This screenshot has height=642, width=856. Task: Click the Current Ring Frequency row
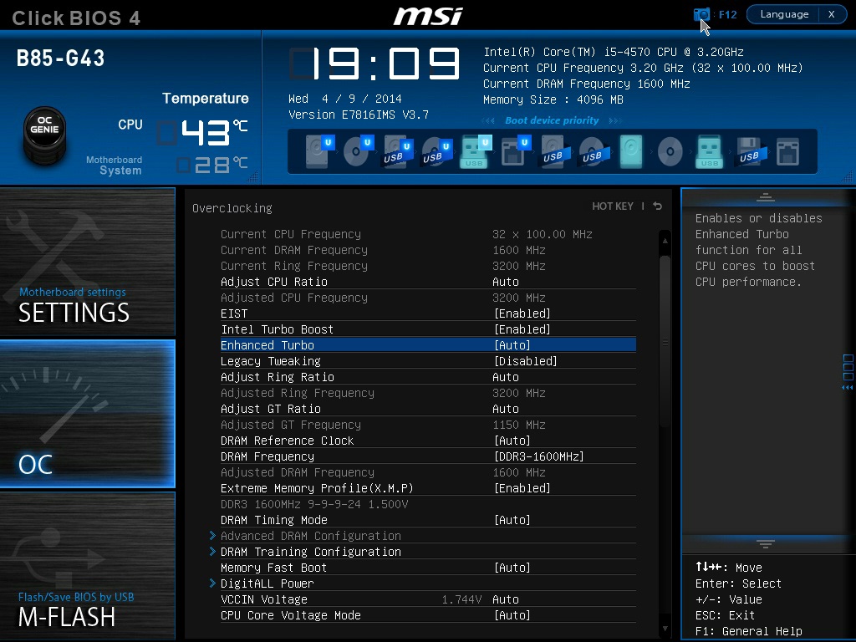point(428,265)
